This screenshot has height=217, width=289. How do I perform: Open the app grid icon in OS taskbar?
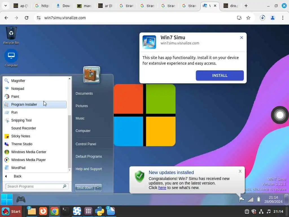(88, 211)
